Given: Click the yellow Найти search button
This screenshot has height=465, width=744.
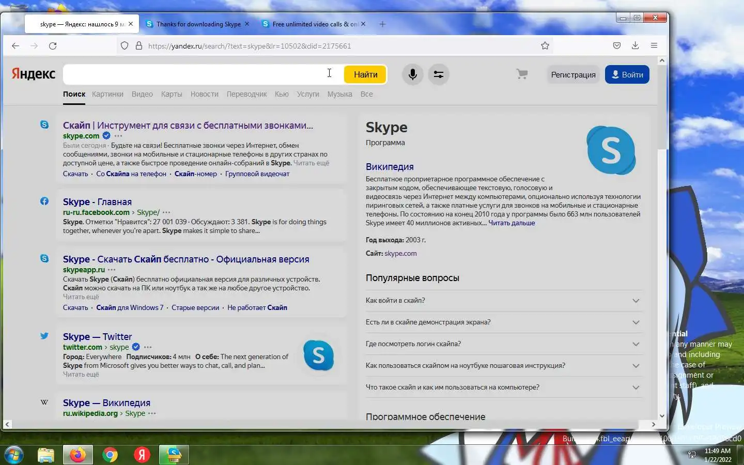Looking at the screenshot, I should 365,74.
